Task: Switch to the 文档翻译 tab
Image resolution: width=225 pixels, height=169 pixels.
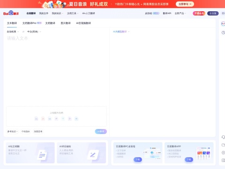Action: pyautogui.click(x=50, y=23)
